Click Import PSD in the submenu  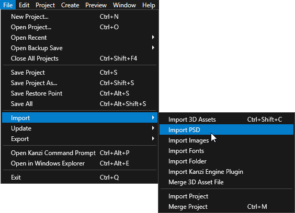[226, 130]
